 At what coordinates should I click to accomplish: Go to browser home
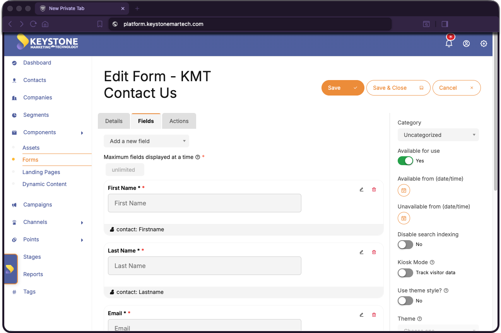[x=45, y=24]
